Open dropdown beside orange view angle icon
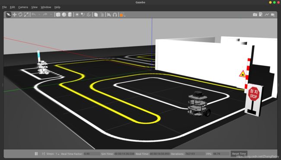The image size is (281, 160). [125, 16]
